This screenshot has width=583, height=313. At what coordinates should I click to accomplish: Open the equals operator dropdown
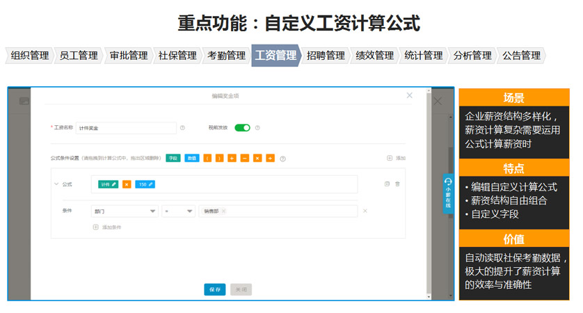point(178,211)
